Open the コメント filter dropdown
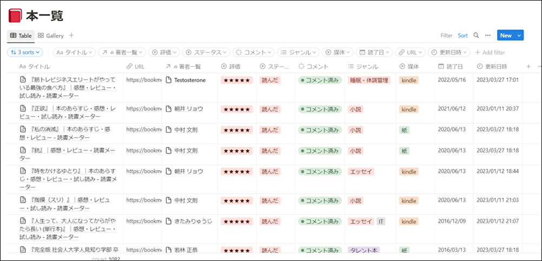The height and width of the screenshot is (261, 542). (253, 52)
